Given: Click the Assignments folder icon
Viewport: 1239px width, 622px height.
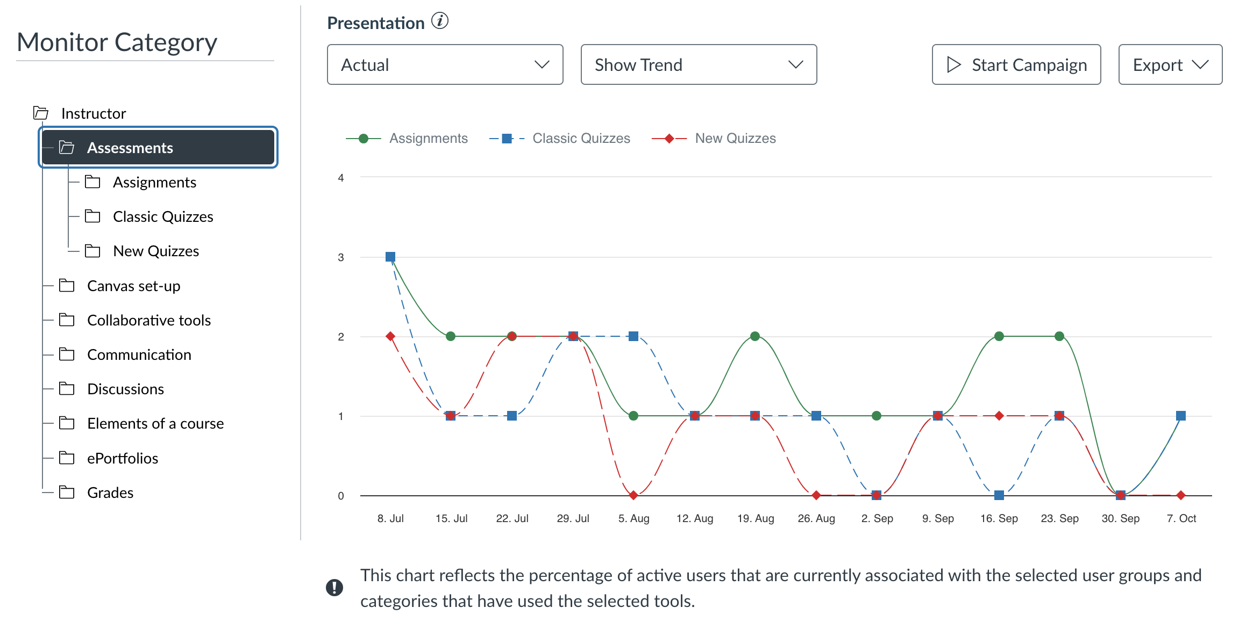Looking at the screenshot, I should [94, 182].
